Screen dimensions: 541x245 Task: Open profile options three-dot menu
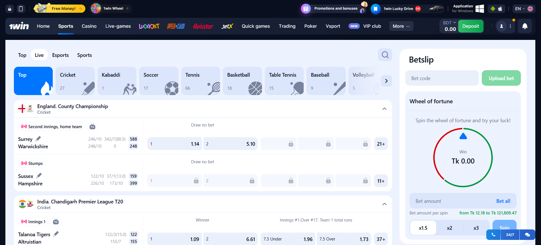(510, 26)
